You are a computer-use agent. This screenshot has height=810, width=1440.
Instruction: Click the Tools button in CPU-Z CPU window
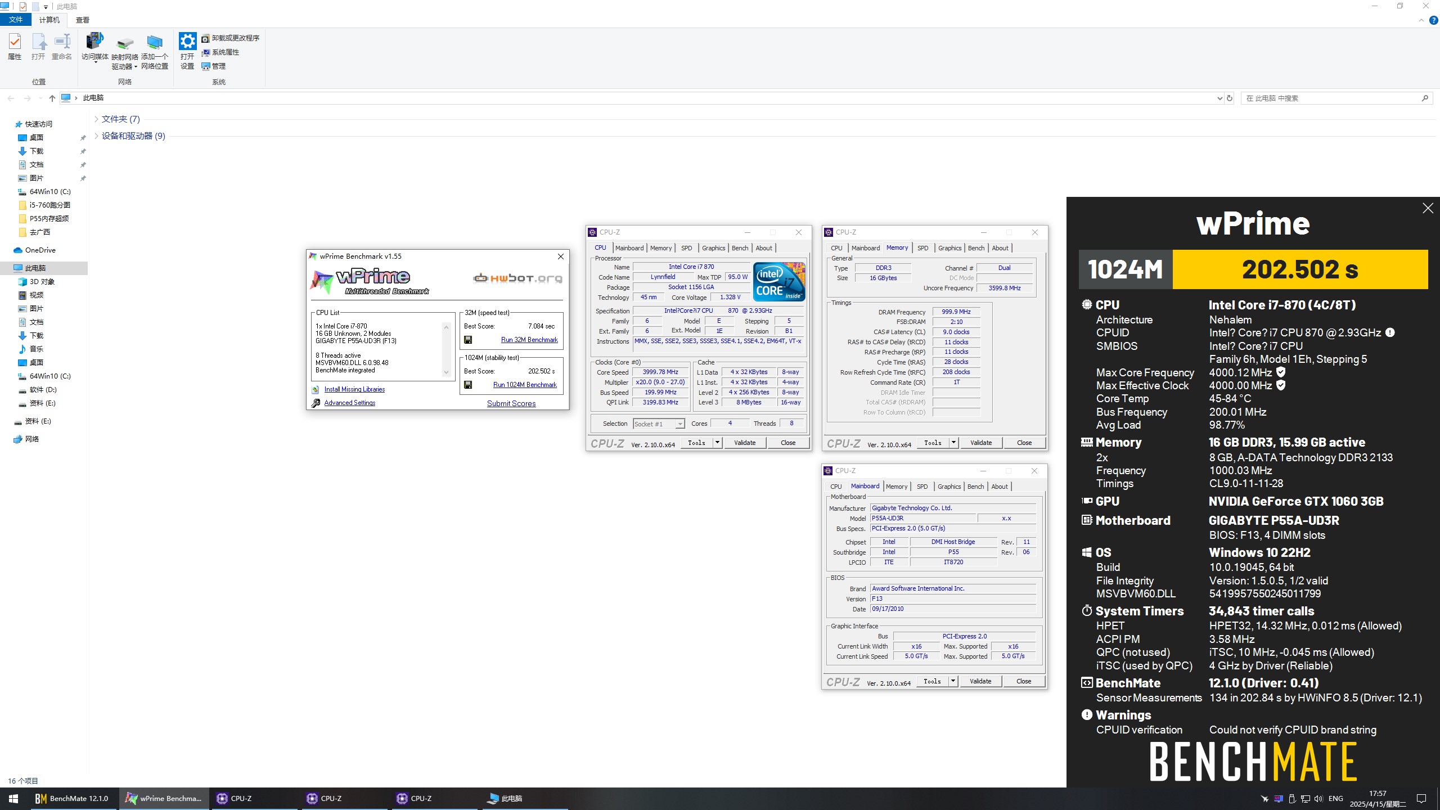pyautogui.click(x=696, y=443)
